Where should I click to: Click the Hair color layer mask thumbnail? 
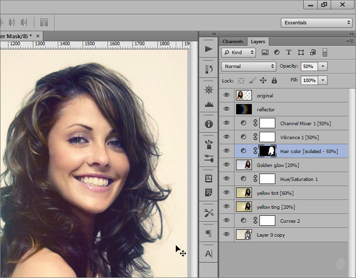pyautogui.click(x=267, y=151)
